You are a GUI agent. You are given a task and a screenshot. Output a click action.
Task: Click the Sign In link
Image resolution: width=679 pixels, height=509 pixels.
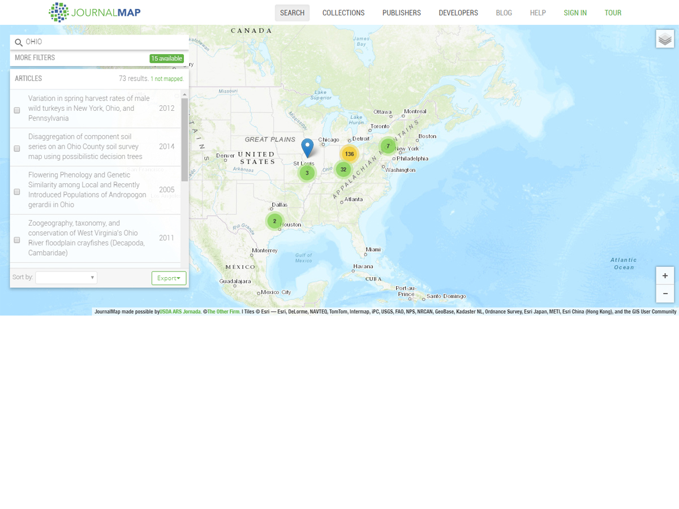tap(575, 13)
